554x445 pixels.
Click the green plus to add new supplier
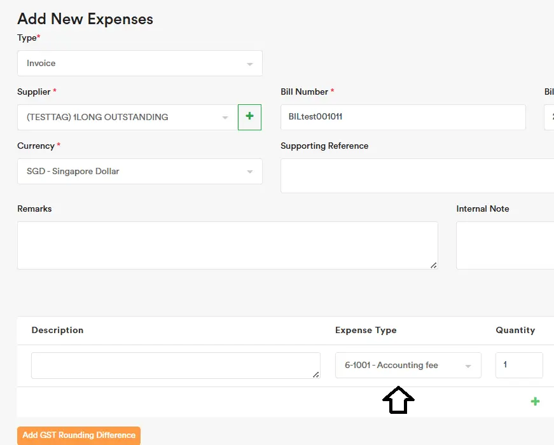[249, 117]
